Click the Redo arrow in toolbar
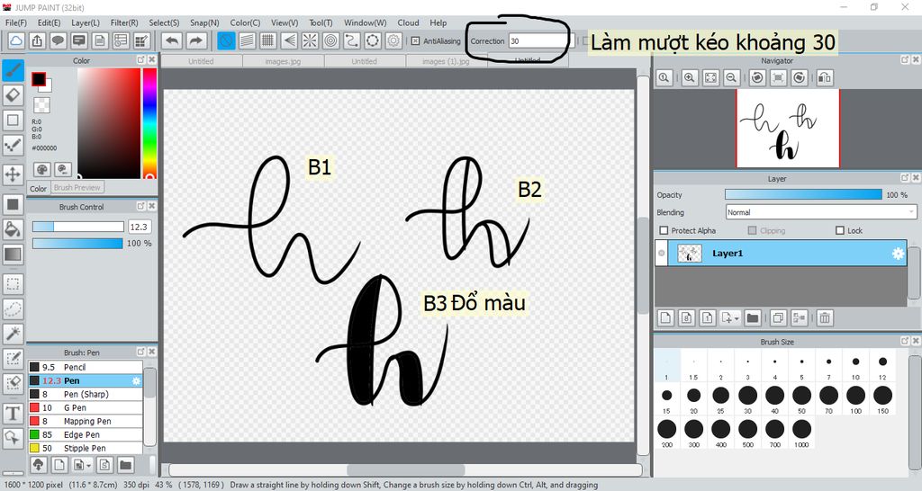The height and width of the screenshot is (491, 922). (x=196, y=40)
